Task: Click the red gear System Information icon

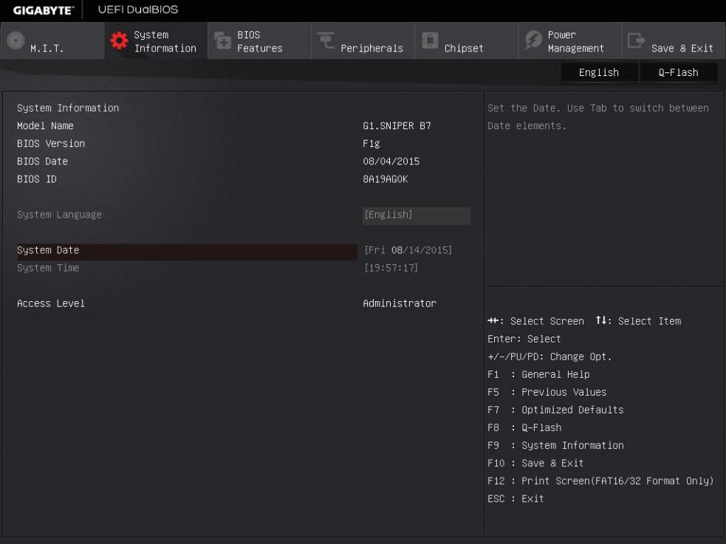Action: coord(119,41)
